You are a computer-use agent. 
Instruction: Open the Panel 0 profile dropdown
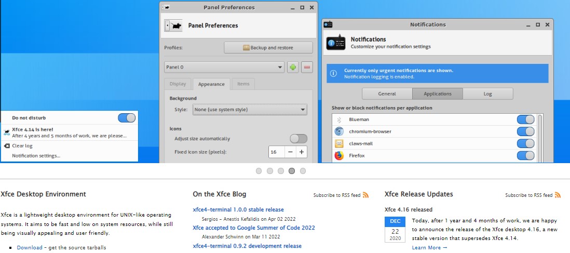click(224, 68)
